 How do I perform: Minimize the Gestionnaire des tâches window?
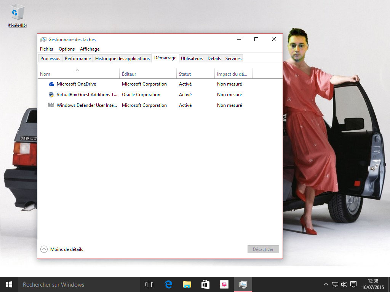(239, 39)
